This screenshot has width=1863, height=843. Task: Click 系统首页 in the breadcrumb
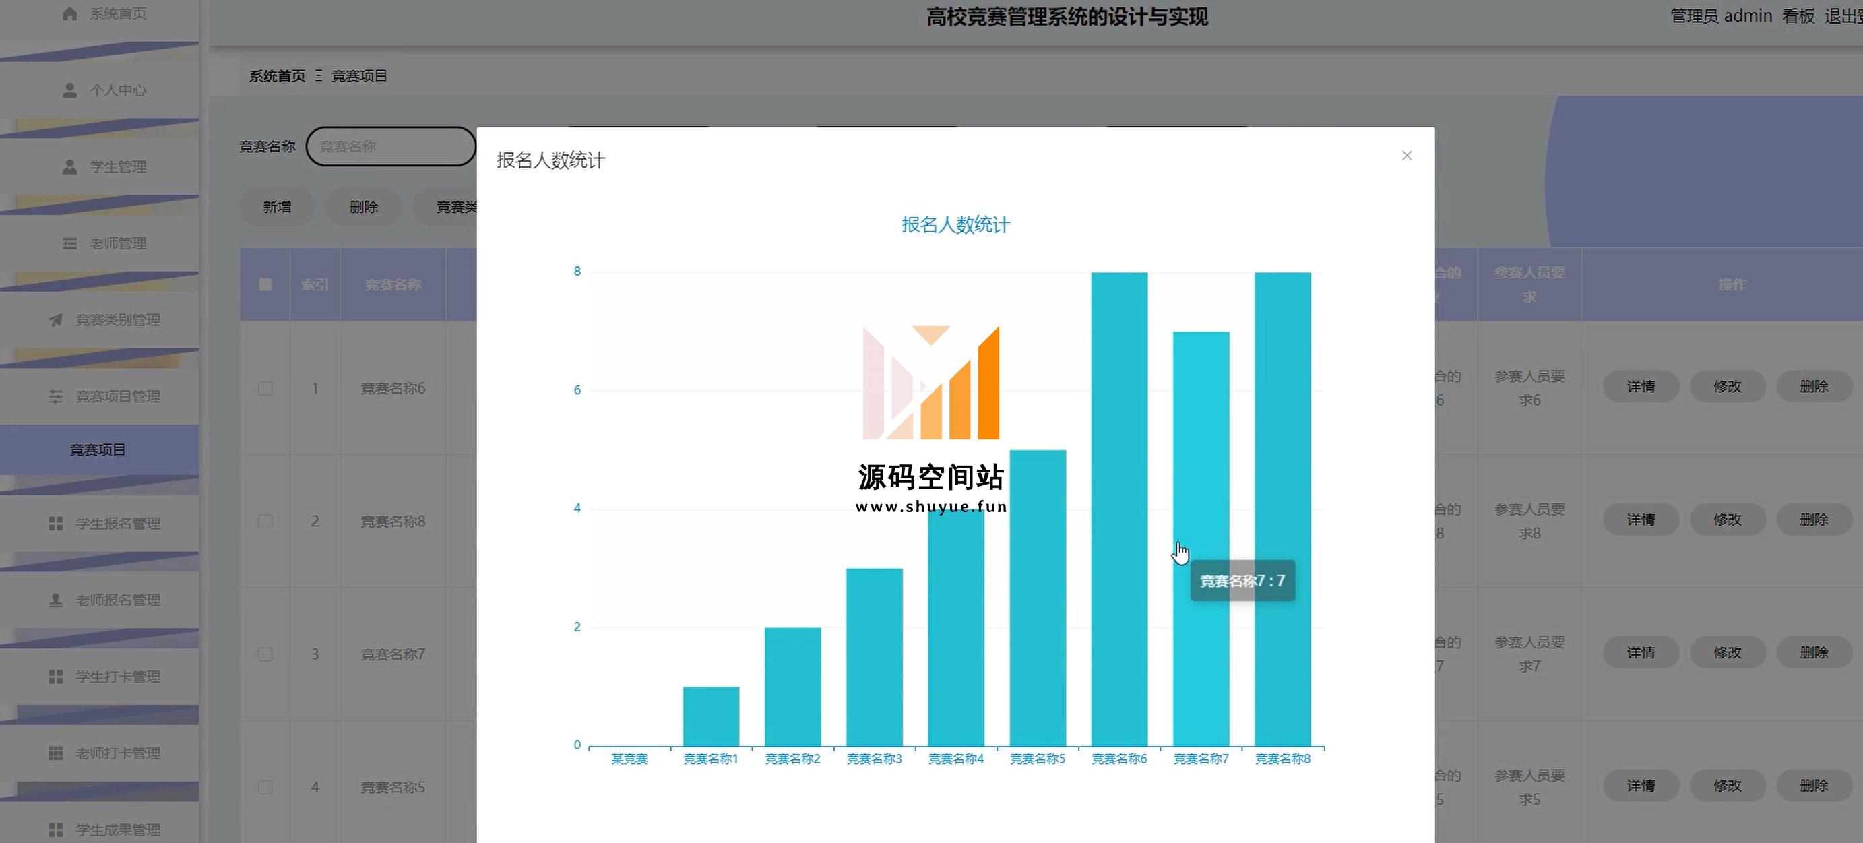pyautogui.click(x=277, y=76)
